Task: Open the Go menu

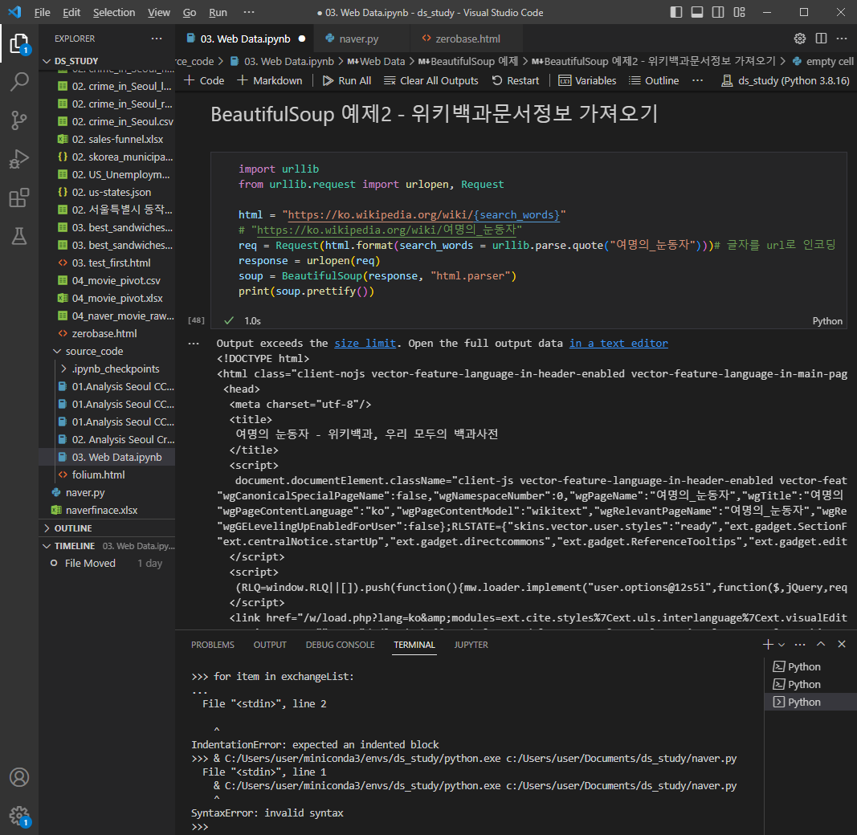Action: point(189,12)
